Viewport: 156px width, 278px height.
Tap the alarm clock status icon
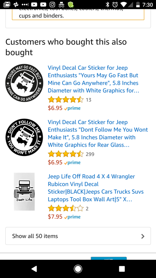tap(115, 5)
